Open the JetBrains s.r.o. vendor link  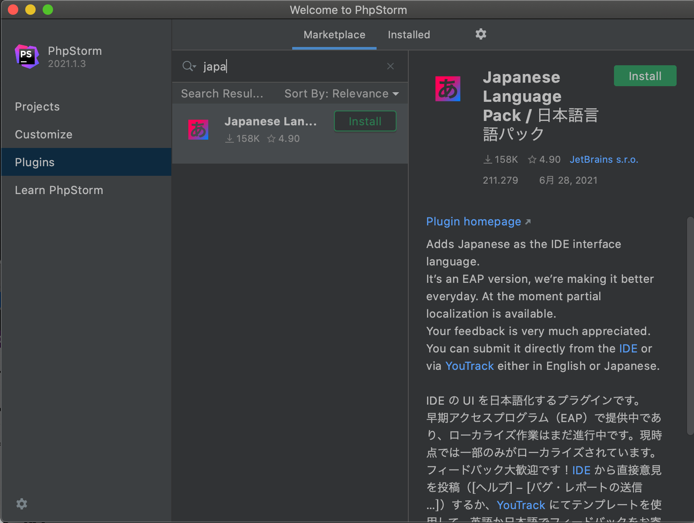click(x=604, y=160)
